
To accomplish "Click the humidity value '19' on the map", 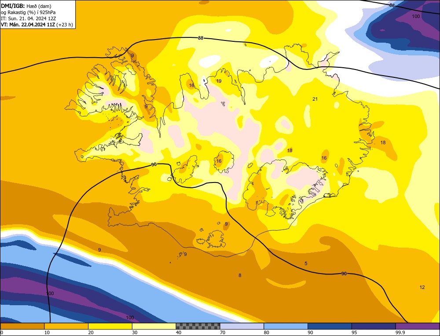I will pyautogui.click(x=219, y=81).
